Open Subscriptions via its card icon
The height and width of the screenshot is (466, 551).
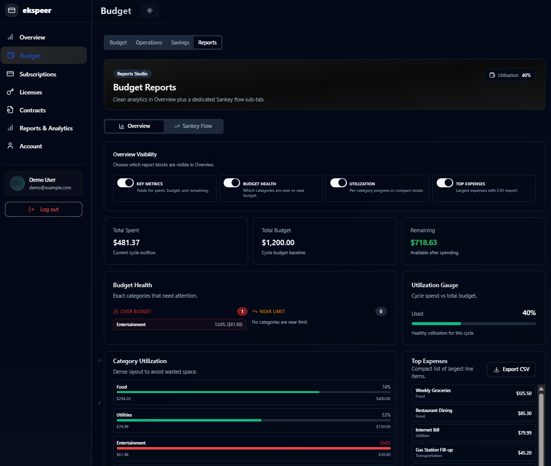10,74
